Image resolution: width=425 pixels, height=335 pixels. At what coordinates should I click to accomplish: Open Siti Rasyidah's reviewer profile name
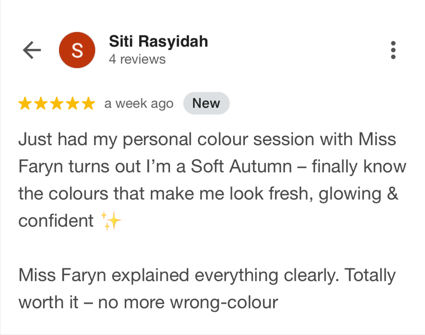158,42
